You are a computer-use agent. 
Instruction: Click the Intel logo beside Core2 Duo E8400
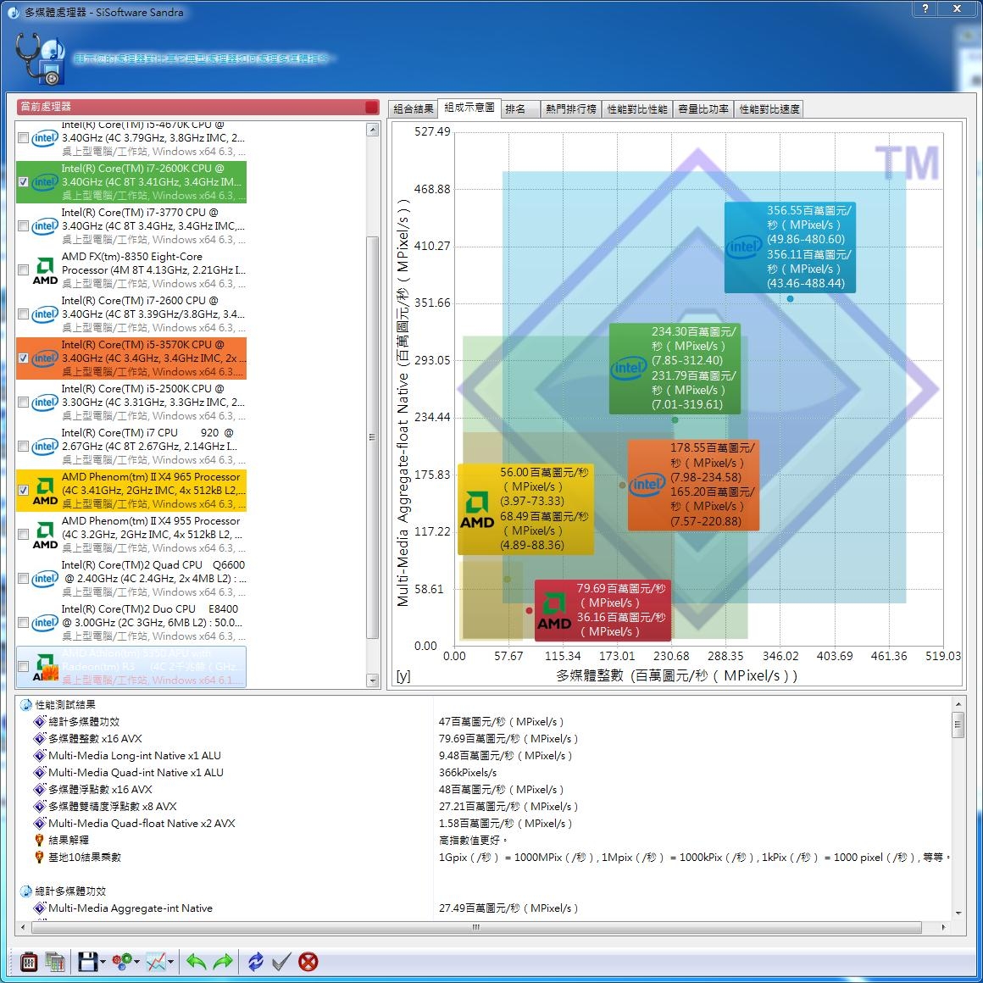[x=45, y=622]
